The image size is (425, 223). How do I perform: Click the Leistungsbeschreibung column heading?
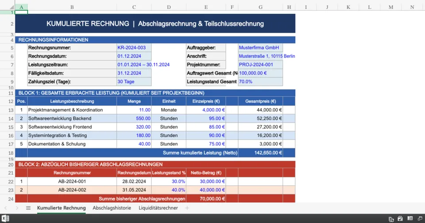point(72,101)
